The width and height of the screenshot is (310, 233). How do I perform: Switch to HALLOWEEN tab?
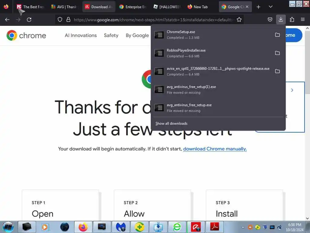(167, 7)
